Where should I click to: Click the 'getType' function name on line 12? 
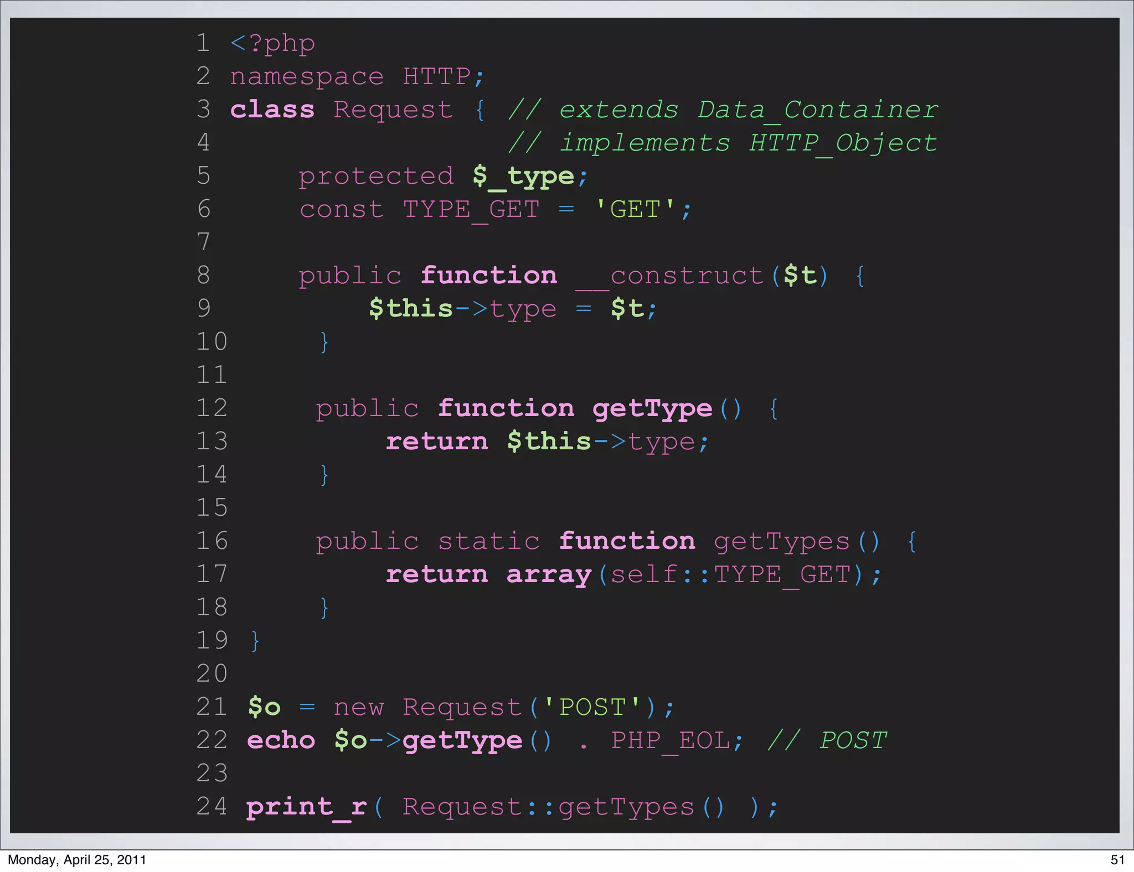652,409
